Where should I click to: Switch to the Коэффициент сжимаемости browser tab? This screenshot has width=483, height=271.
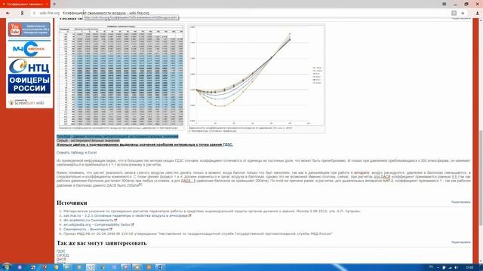click(x=25, y=4)
